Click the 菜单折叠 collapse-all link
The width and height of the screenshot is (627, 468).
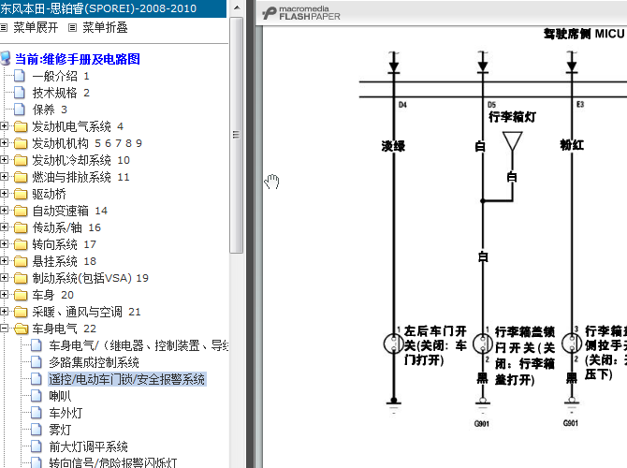(x=105, y=27)
